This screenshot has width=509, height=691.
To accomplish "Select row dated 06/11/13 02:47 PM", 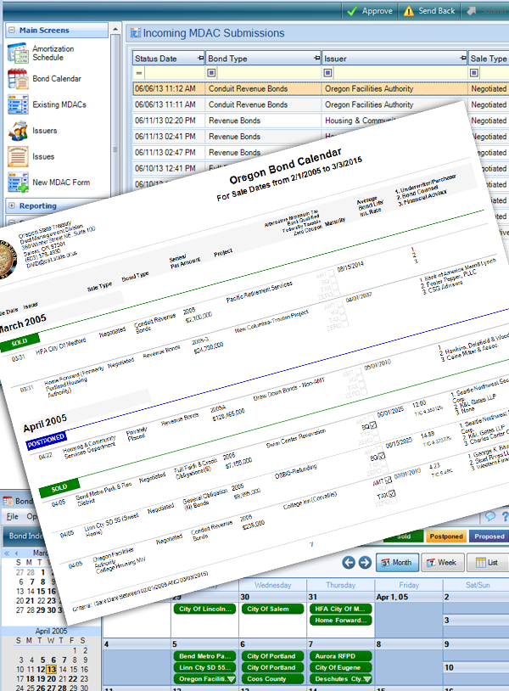I will 321,152.
